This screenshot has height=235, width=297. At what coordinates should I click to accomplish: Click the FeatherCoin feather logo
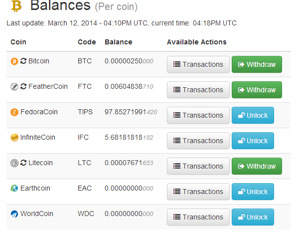(x=14, y=87)
